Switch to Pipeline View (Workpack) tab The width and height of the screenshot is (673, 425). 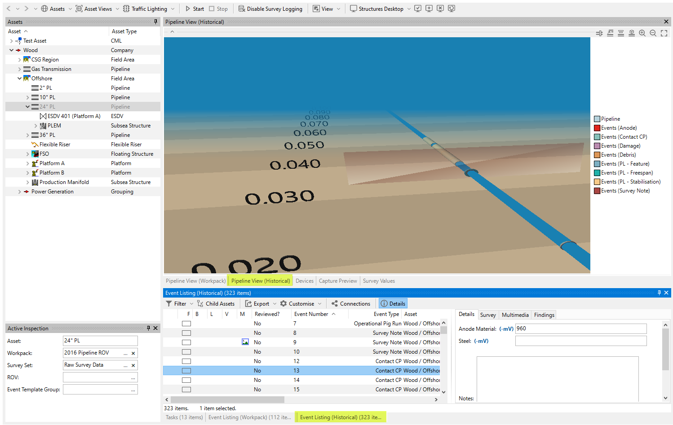pos(195,281)
